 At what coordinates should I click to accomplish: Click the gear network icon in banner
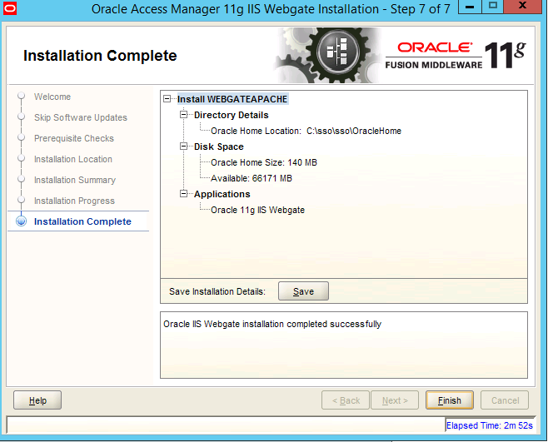pyautogui.click(x=337, y=52)
